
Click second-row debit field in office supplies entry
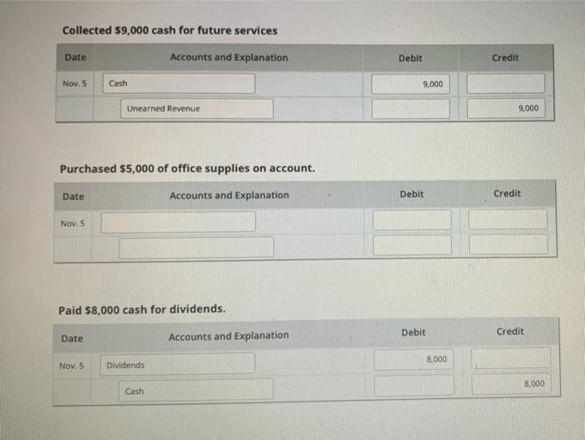coord(412,245)
